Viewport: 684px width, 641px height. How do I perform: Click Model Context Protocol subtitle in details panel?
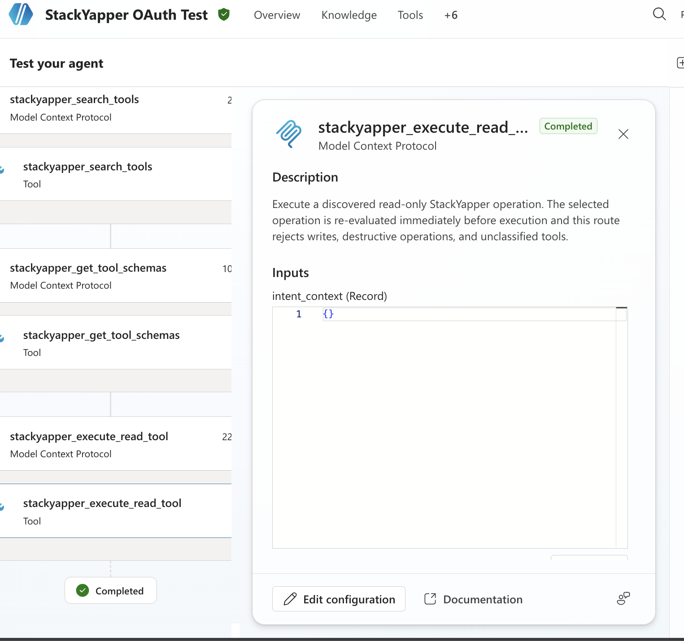tap(377, 146)
